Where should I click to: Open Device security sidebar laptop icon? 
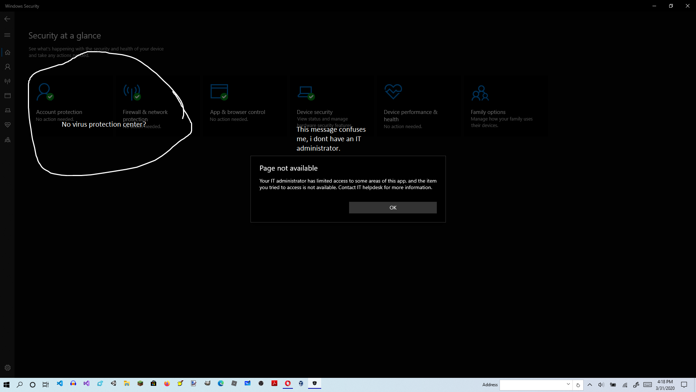pyautogui.click(x=7, y=110)
